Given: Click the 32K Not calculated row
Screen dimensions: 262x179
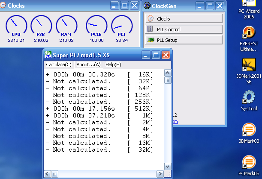Looking at the screenshot, I should (99, 81).
